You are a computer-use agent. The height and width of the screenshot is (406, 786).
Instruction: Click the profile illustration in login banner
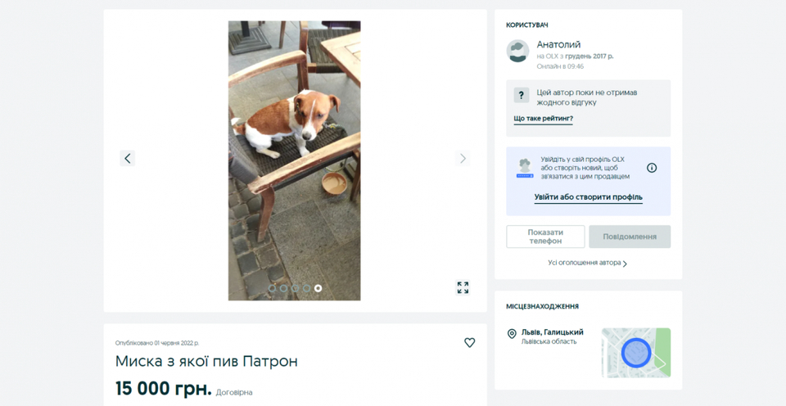[x=524, y=168]
